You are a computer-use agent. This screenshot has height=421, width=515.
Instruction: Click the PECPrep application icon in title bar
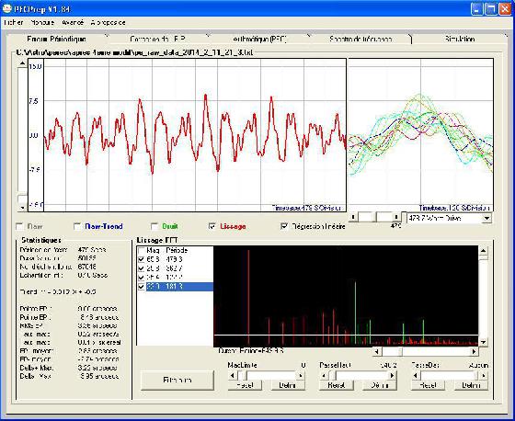(6, 8)
